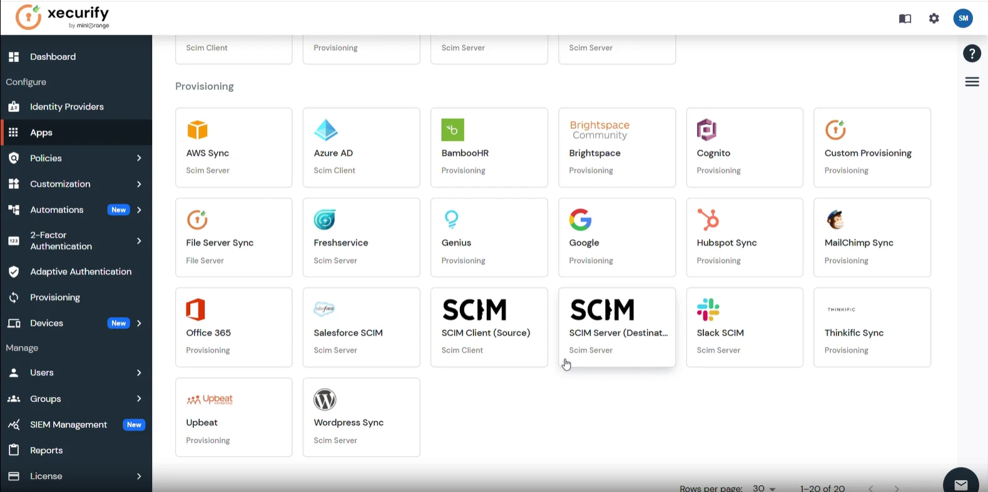This screenshot has height=492, width=988.
Task: Click the Genius lightbulb icon
Action: point(451,219)
